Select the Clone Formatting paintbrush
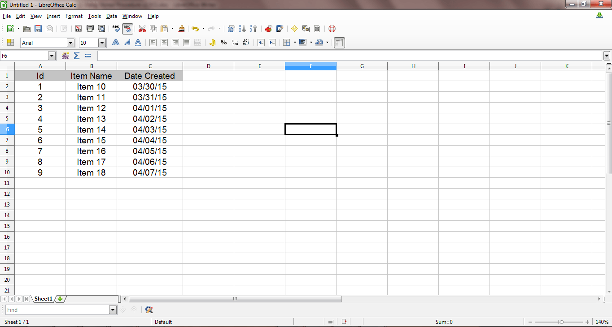 pyautogui.click(x=181, y=28)
